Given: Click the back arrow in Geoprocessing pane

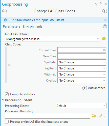Looking at the screenshot, I should point(5,11).
